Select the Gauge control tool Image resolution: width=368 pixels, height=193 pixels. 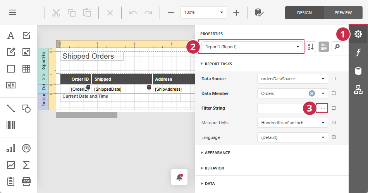click(26, 148)
